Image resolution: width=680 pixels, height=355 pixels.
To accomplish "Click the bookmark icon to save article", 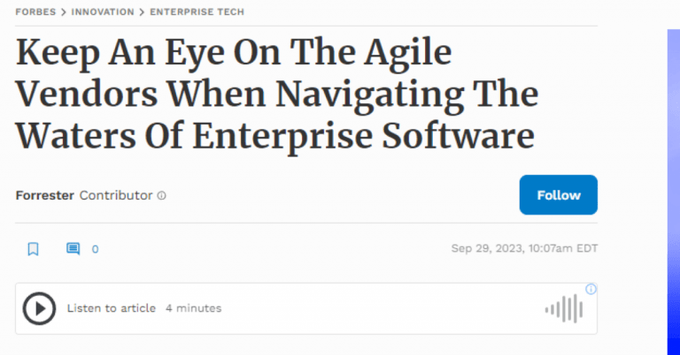I will [34, 249].
